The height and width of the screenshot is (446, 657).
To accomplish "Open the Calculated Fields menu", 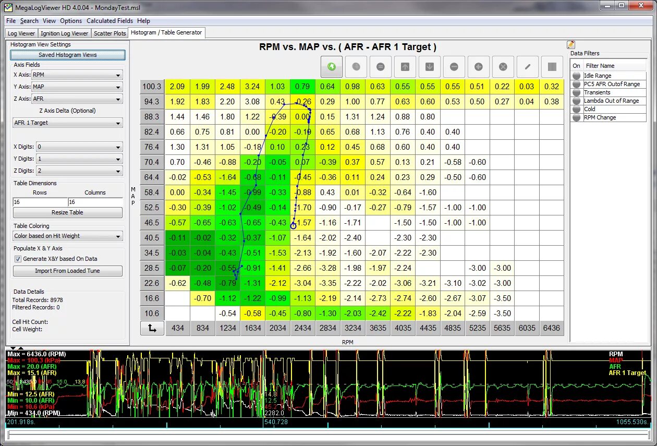I will pyautogui.click(x=110, y=21).
